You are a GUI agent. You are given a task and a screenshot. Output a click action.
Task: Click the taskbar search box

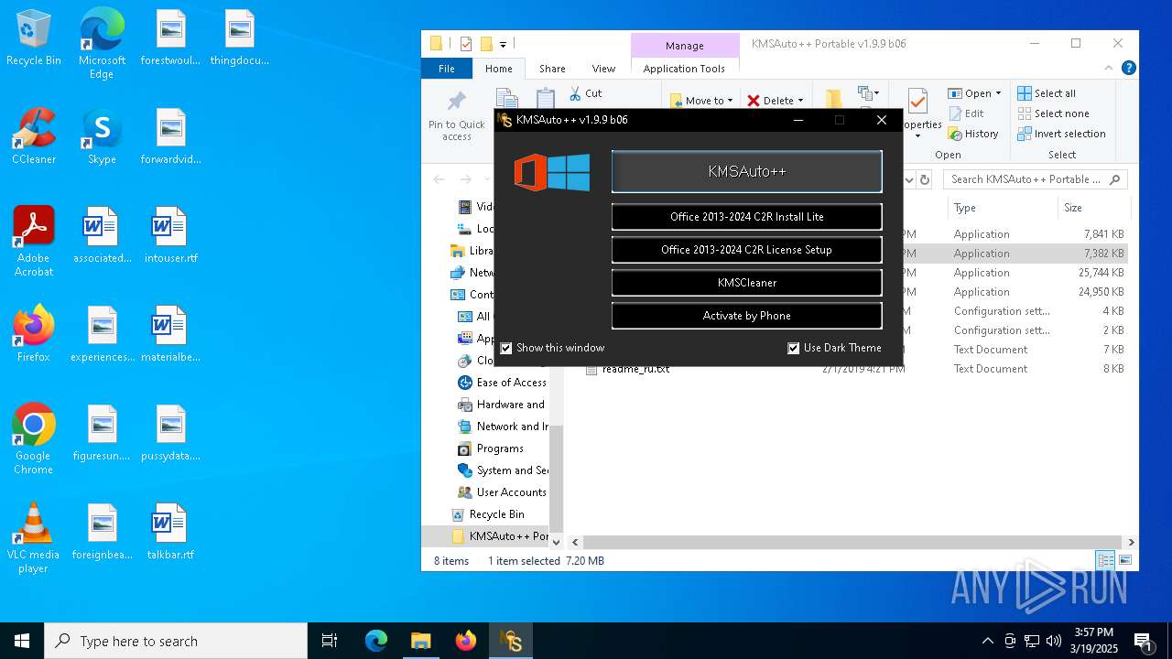point(176,641)
